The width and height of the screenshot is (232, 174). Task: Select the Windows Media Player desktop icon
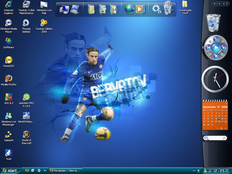pos(9,26)
